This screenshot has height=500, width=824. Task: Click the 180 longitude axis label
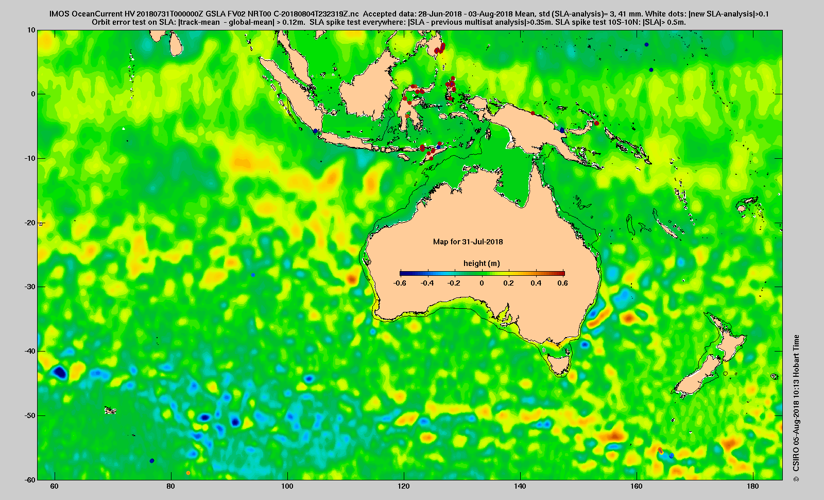[x=752, y=487]
